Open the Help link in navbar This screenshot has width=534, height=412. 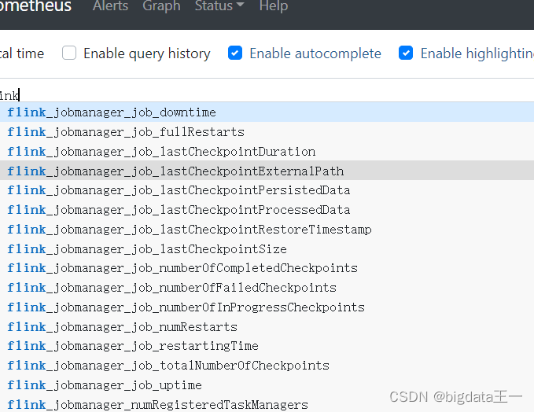(x=274, y=6)
